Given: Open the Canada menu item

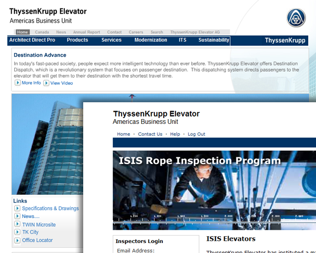Looking at the screenshot, I should (42, 32).
